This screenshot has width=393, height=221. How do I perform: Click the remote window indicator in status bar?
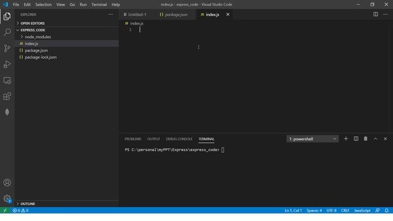pos(5,210)
